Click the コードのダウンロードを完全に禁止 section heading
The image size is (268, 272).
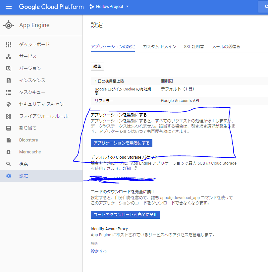(x=123, y=192)
